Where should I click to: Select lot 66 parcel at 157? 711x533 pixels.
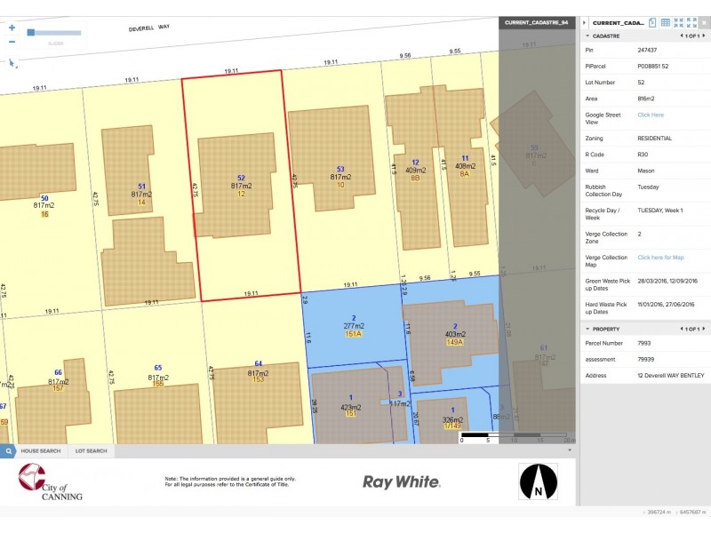58,381
